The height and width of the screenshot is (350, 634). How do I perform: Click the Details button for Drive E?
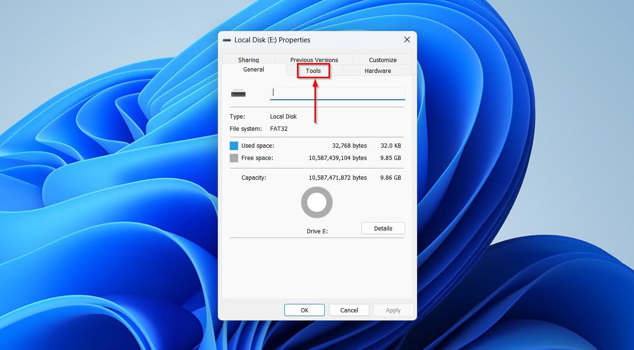tap(383, 228)
